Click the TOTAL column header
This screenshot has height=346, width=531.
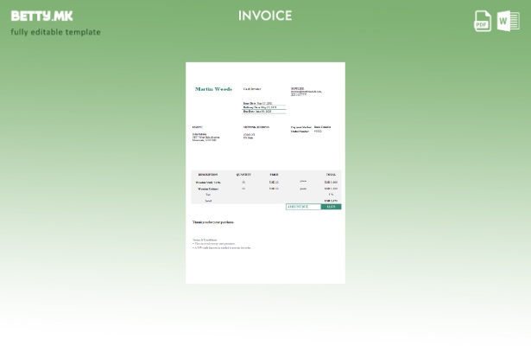pos(331,175)
